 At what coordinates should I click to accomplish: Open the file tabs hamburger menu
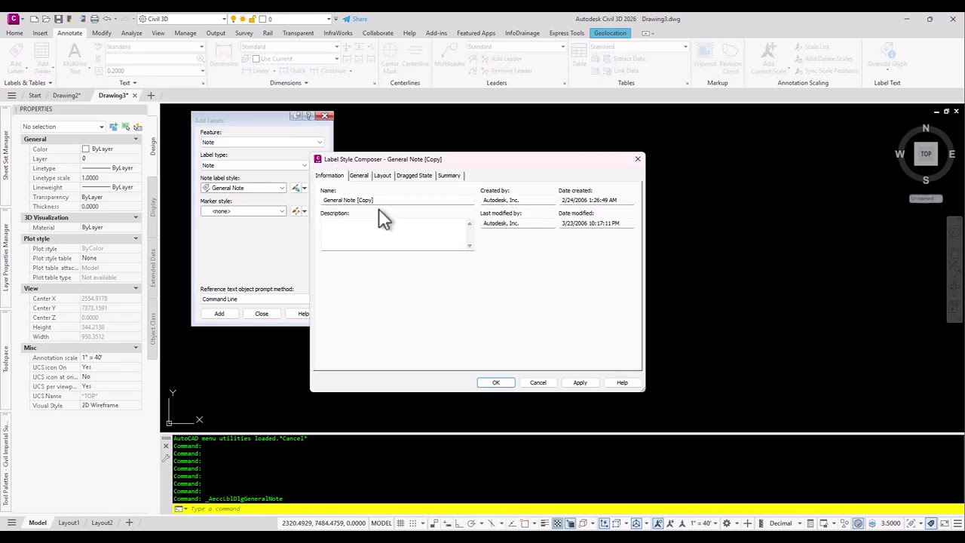(x=11, y=96)
